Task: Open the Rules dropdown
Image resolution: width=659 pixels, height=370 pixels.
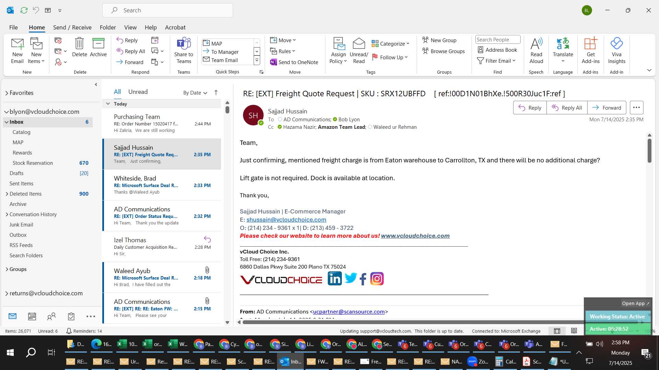Action: 282,51
